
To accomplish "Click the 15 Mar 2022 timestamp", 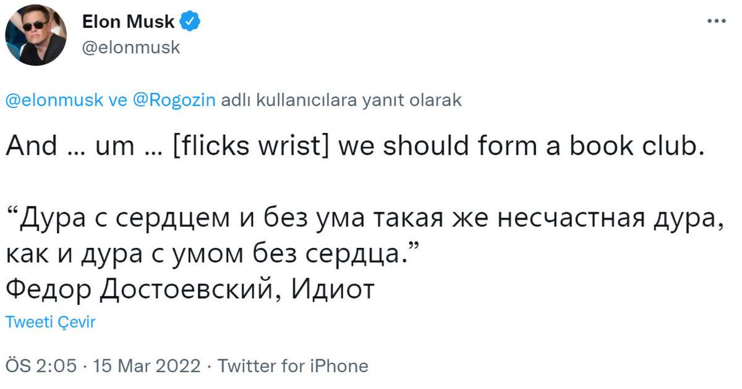I will (148, 365).
